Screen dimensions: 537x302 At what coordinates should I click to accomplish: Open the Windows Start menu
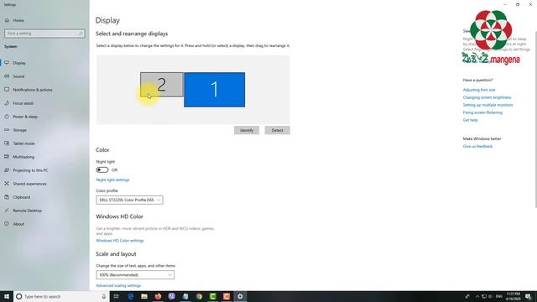7,296
